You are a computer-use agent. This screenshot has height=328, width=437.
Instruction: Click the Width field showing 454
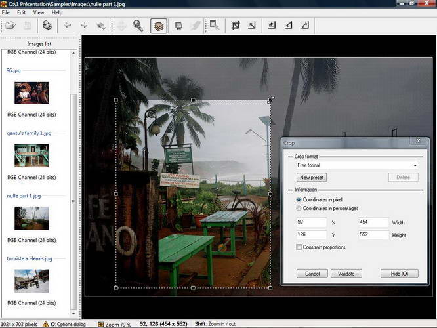point(373,222)
